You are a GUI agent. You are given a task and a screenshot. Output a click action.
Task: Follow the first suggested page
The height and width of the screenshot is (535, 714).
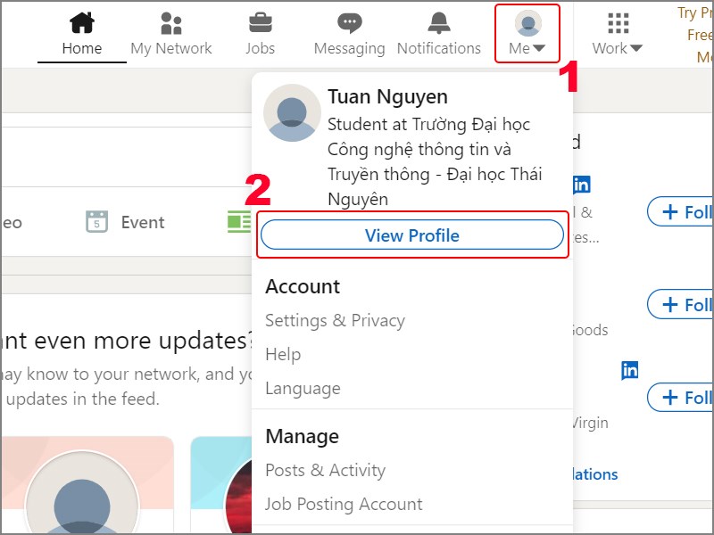[x=680, y=211]
